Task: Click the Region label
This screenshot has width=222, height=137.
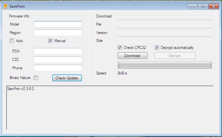Action: [15, 33]
